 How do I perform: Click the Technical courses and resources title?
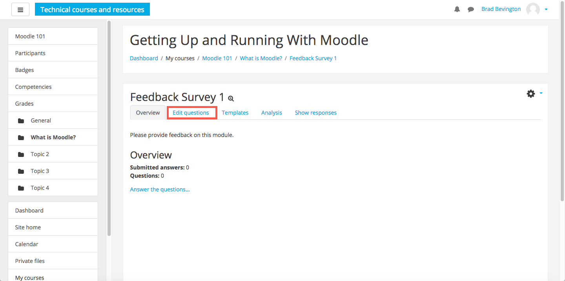click(x=92, y=9)
